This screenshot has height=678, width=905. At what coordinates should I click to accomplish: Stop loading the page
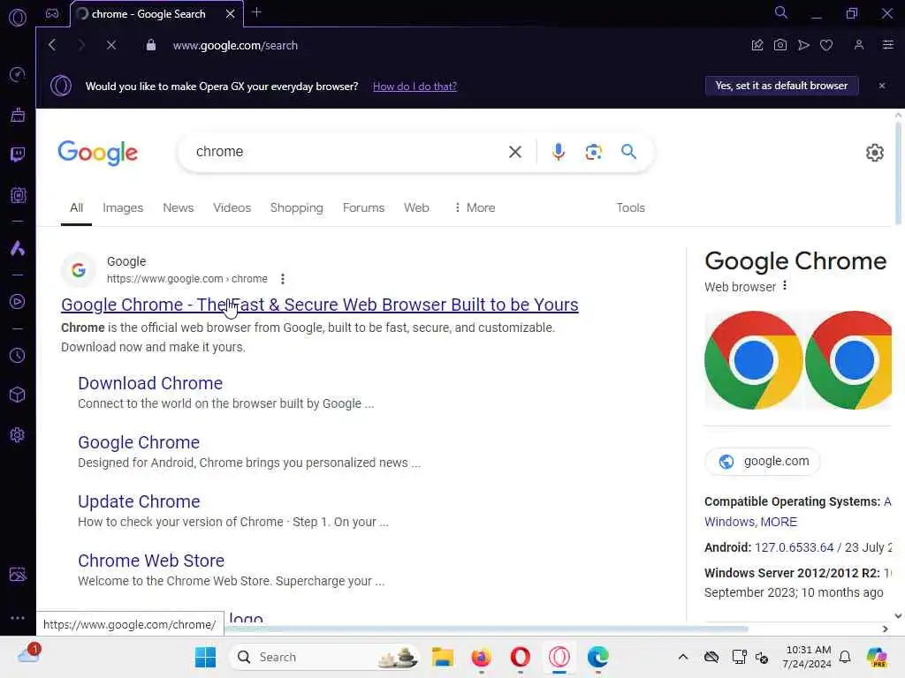click(111, 45)
